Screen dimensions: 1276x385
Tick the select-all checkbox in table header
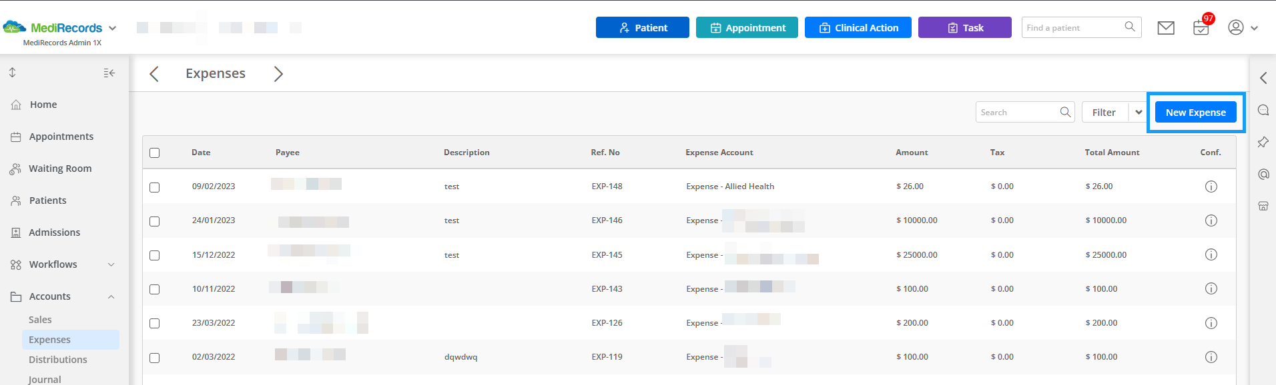tap(155, 153)
